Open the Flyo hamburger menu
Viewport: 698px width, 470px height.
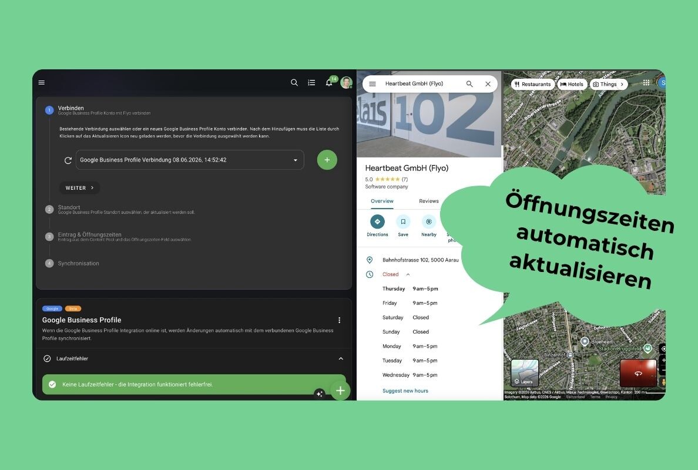(41, 82)
